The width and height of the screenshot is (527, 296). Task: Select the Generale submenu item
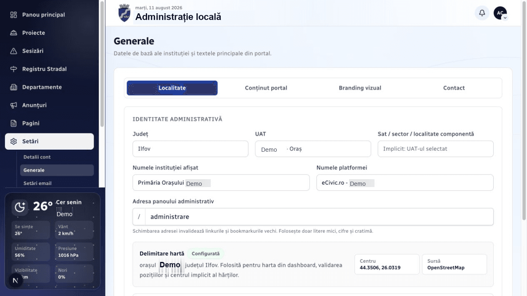pos(57,170)
